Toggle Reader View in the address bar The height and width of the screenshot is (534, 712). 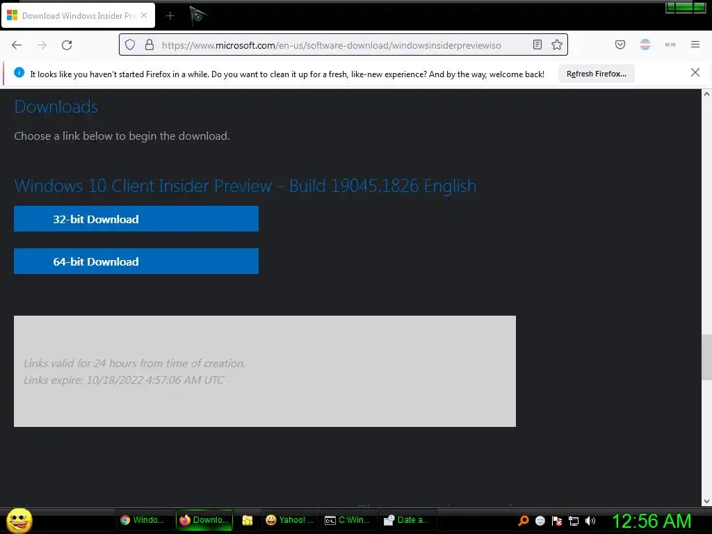(x=537, y=44)
